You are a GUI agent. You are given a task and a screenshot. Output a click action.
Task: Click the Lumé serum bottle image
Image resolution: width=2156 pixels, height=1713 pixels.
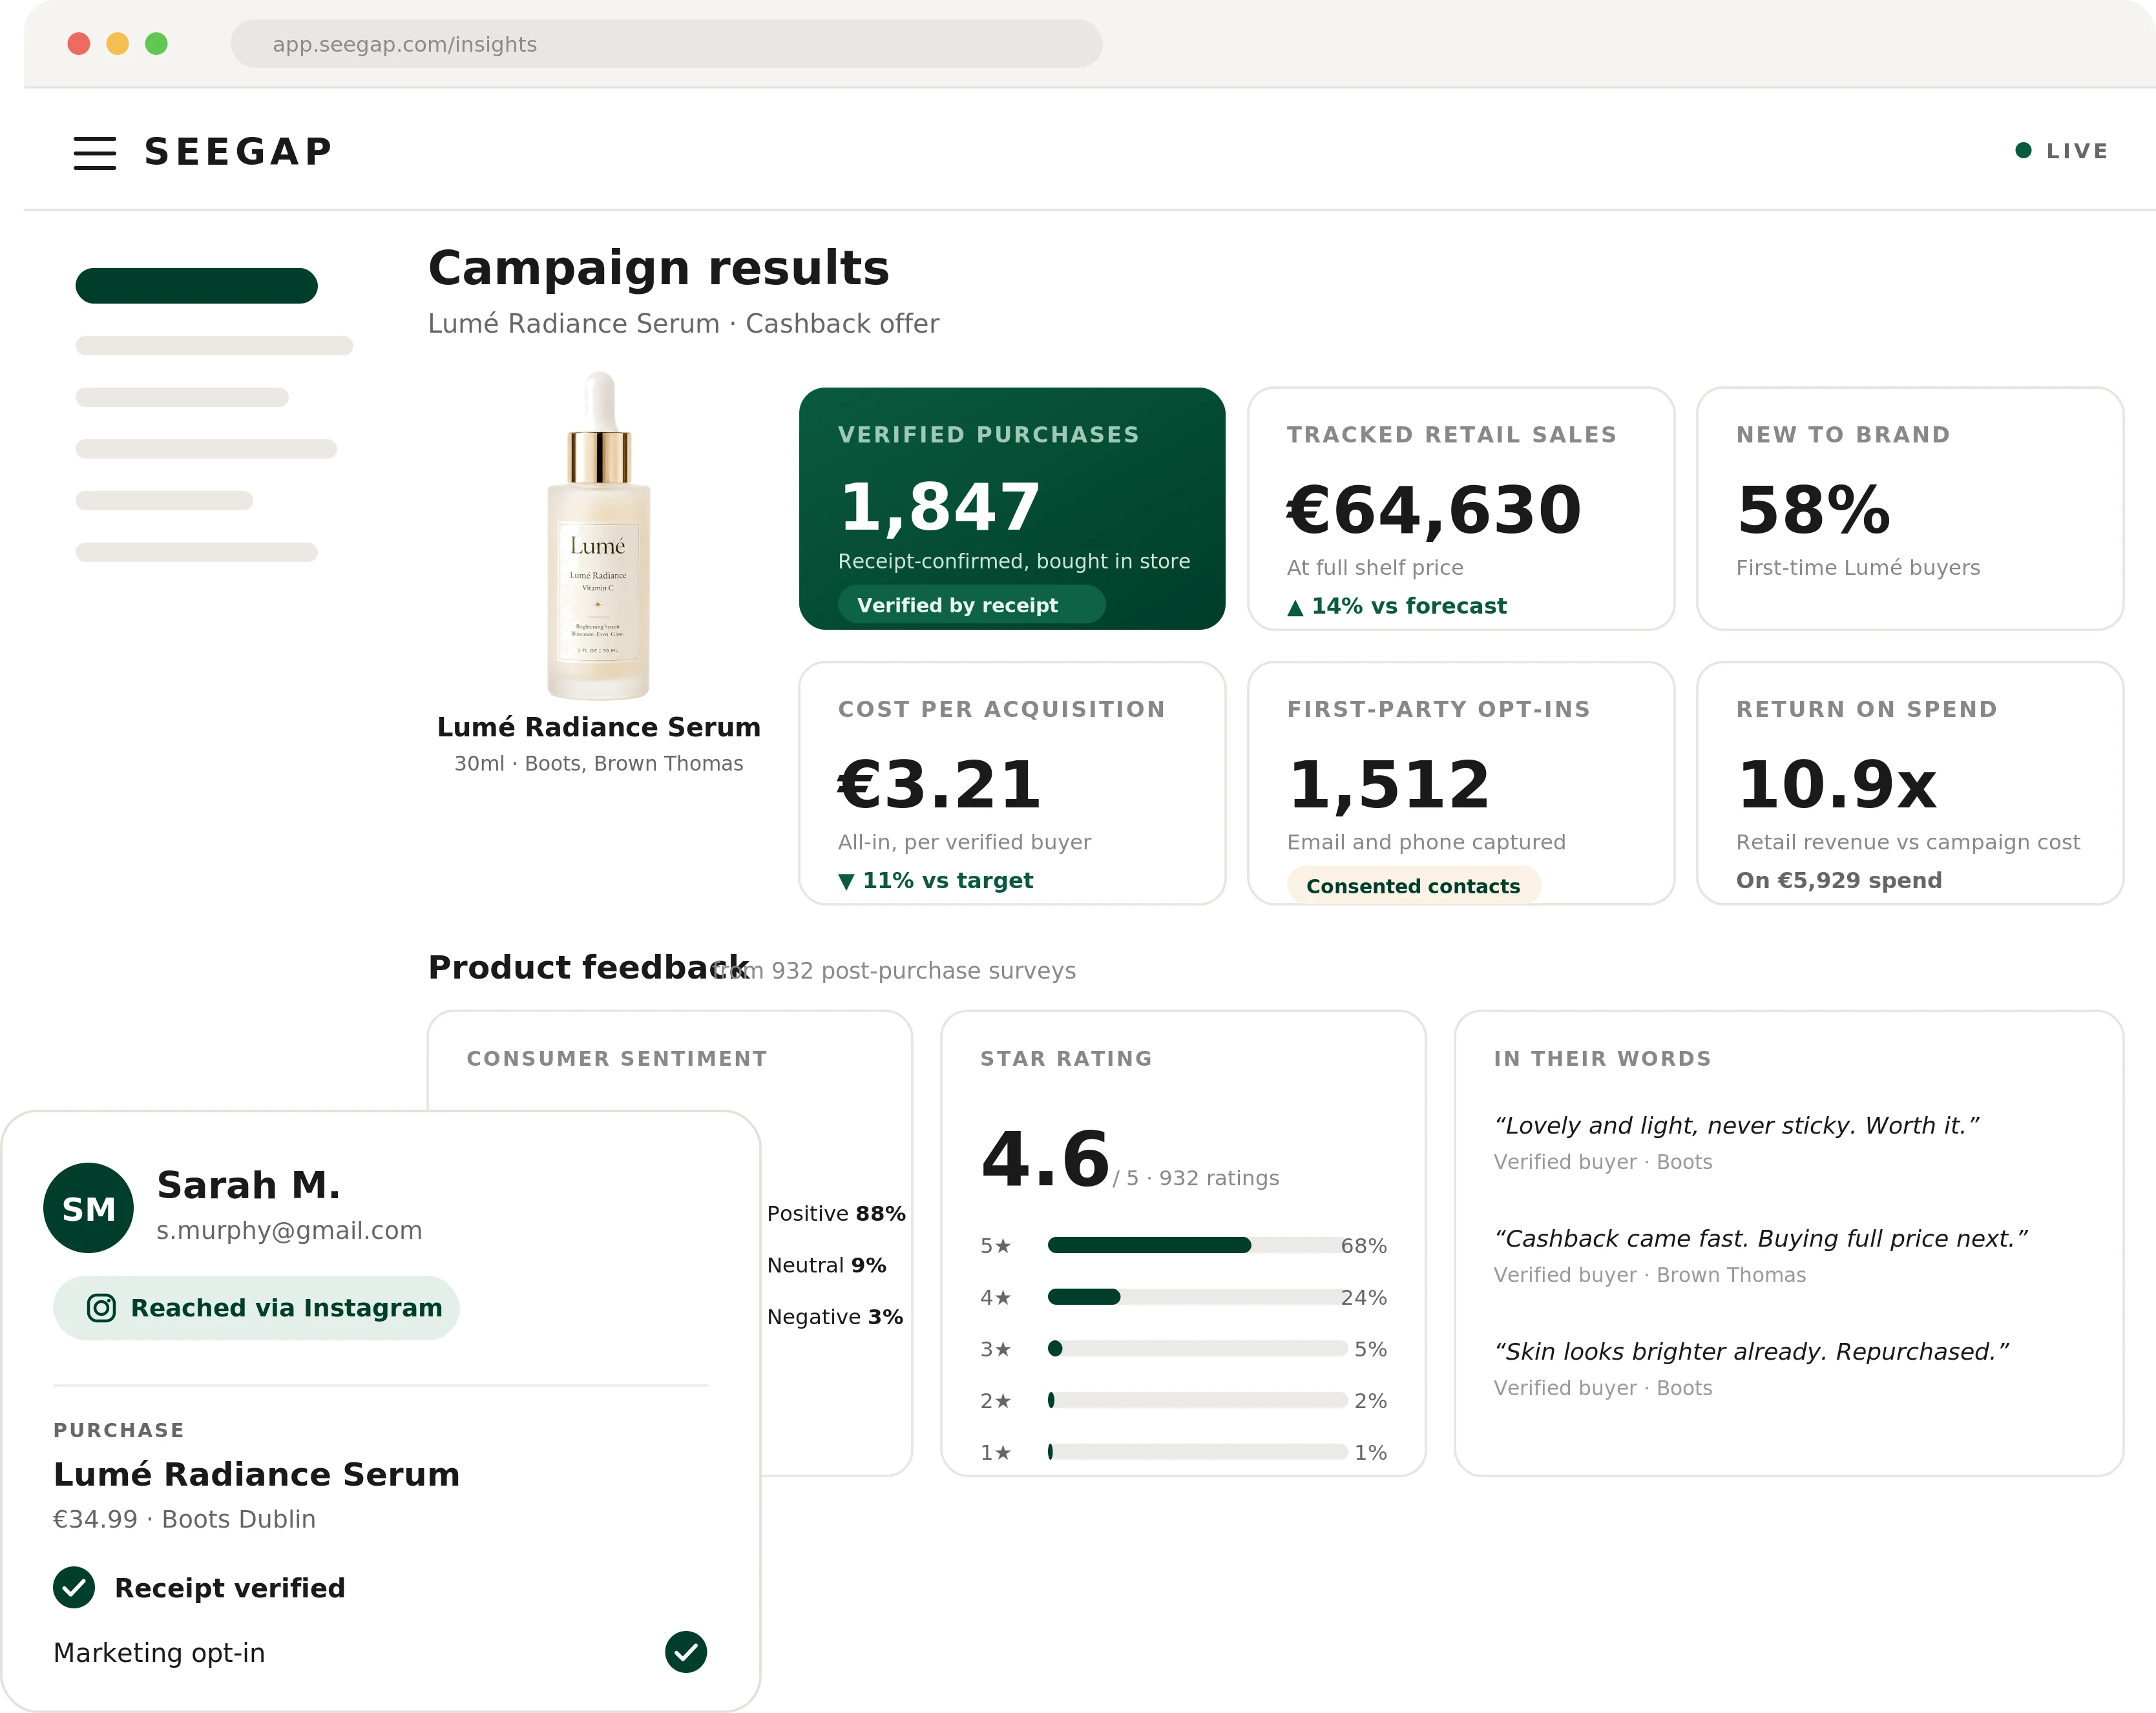click(x=599, y=535)
